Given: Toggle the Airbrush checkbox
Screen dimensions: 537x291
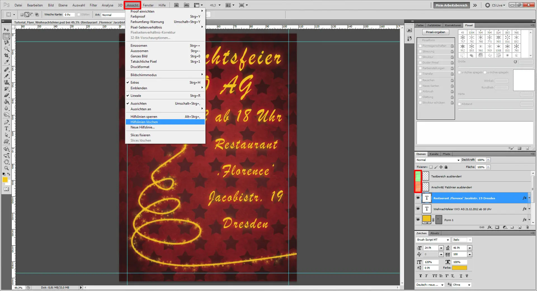Looking at the screenshot, I should 420,91.
